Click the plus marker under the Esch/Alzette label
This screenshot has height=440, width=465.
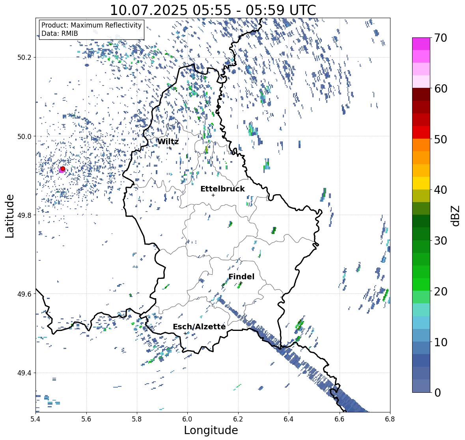tap(185, 333)
